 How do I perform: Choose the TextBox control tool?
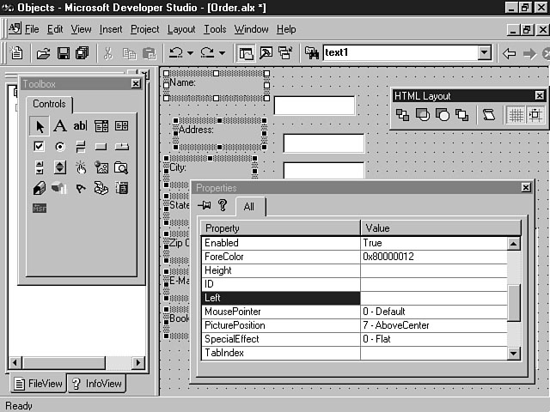coord(80,126)
